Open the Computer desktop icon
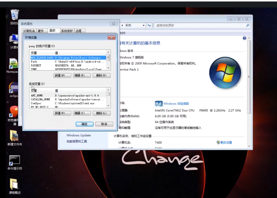 click(x=14, y=41)
